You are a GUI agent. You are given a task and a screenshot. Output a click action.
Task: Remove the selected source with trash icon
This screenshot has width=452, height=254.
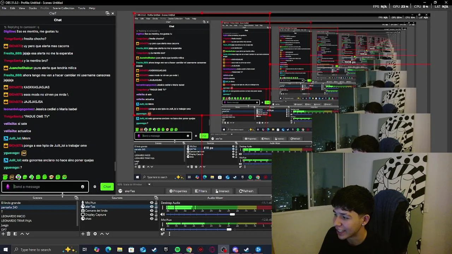[88, 234]
